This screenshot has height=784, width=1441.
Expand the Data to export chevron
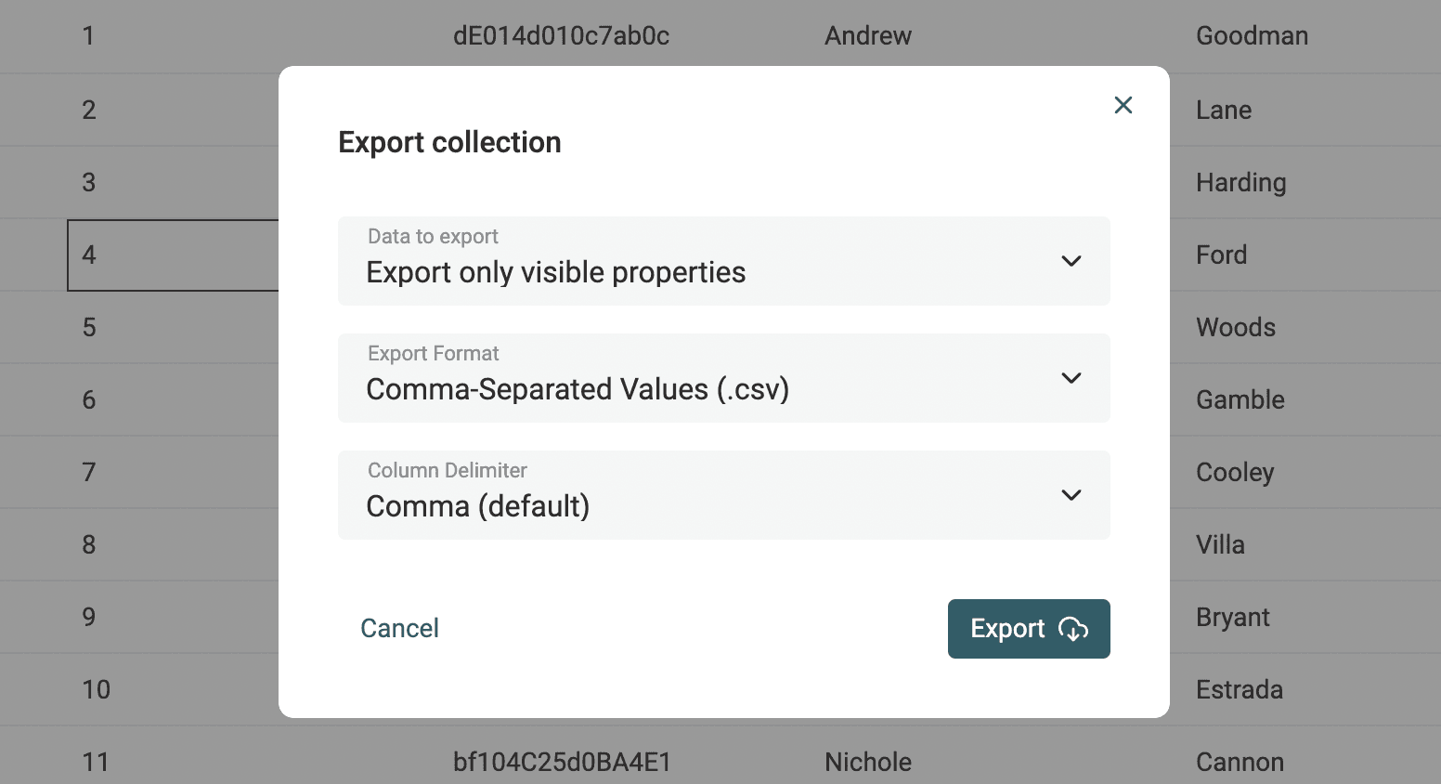(x=1071, y=261)
